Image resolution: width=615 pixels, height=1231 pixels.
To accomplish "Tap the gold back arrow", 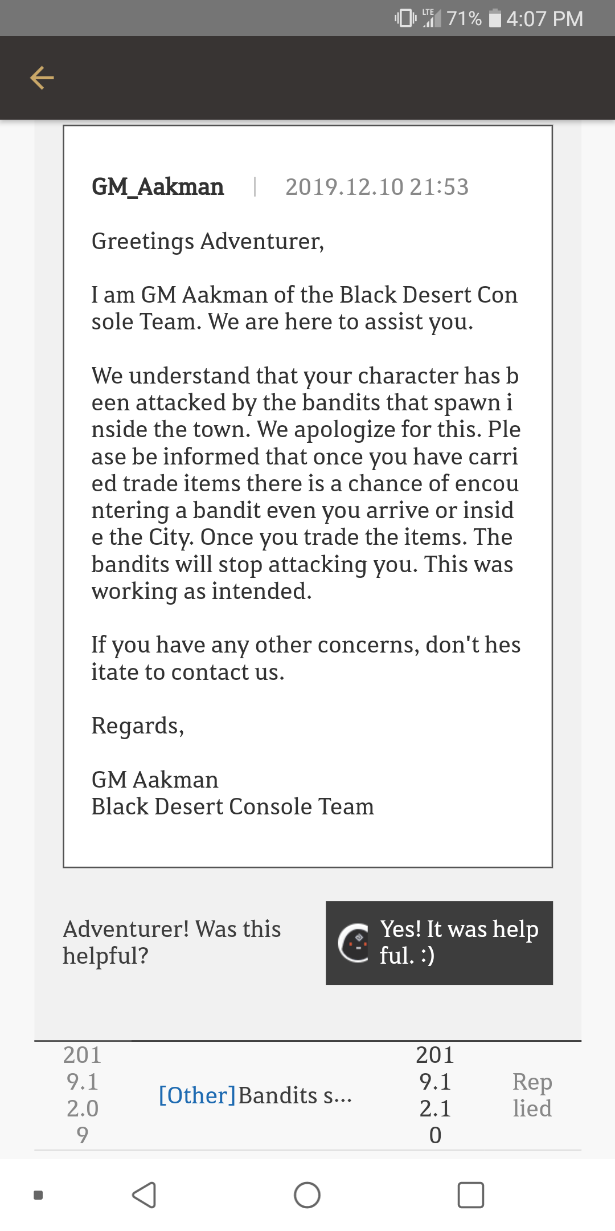I will click(x=42, y=78).
